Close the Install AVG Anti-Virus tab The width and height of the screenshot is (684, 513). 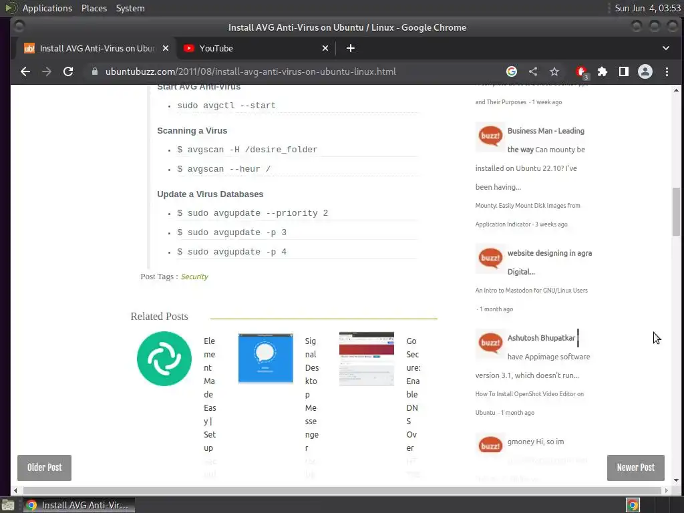pos(166,48)
